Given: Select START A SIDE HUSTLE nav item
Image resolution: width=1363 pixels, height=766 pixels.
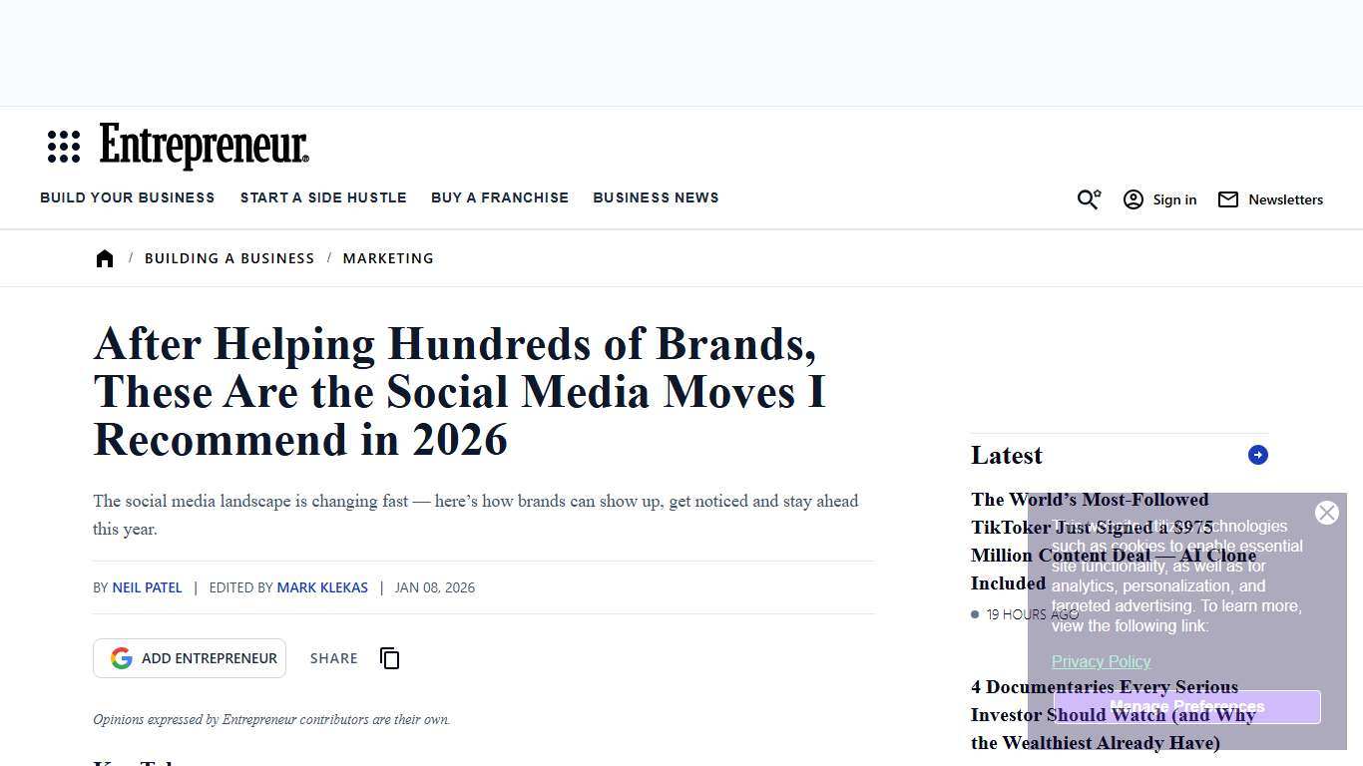Looking at the screenshot, I should tap(323, 197).
